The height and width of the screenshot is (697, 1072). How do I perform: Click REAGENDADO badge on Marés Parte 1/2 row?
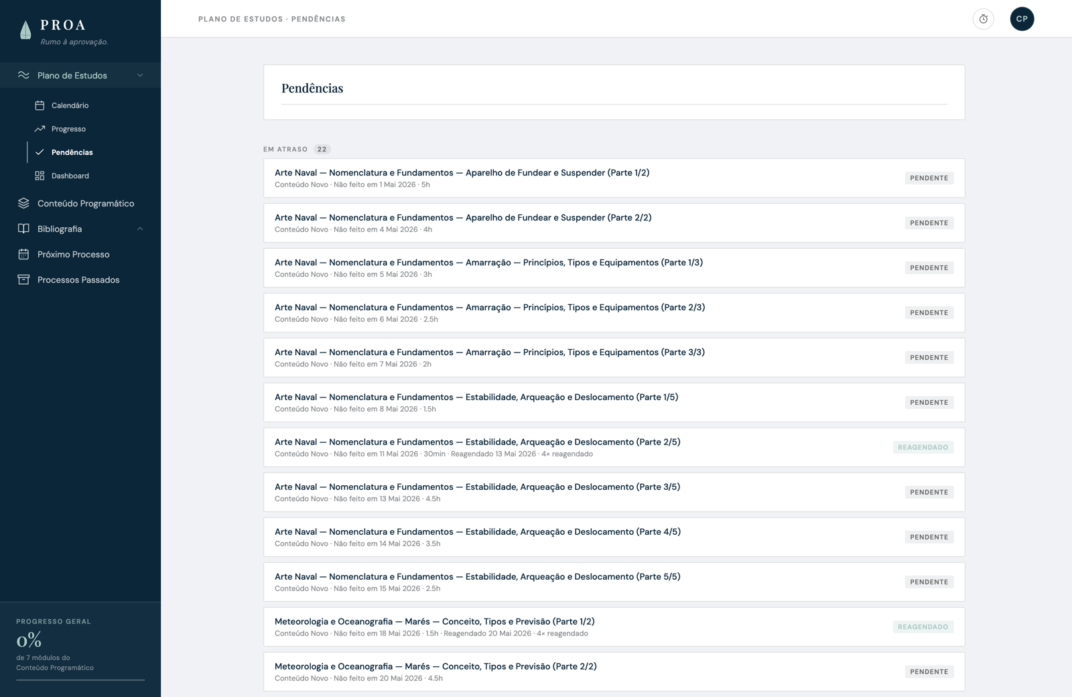(x=923, y=627)
